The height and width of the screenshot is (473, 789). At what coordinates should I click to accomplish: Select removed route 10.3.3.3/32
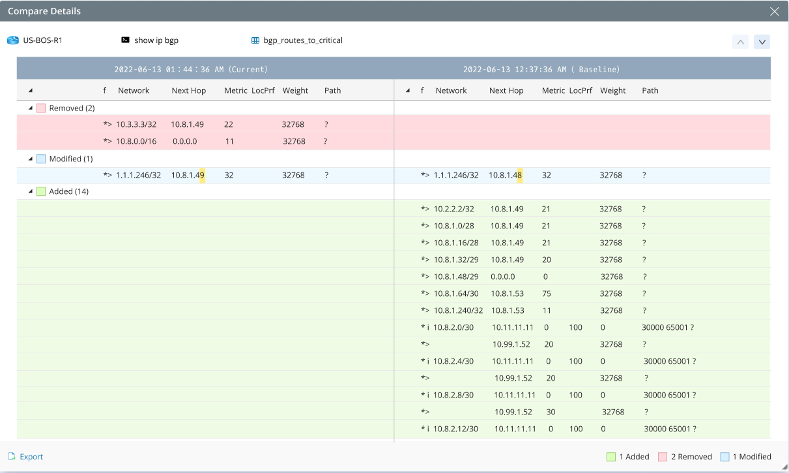pyautogui.click(x=136, y=124)
